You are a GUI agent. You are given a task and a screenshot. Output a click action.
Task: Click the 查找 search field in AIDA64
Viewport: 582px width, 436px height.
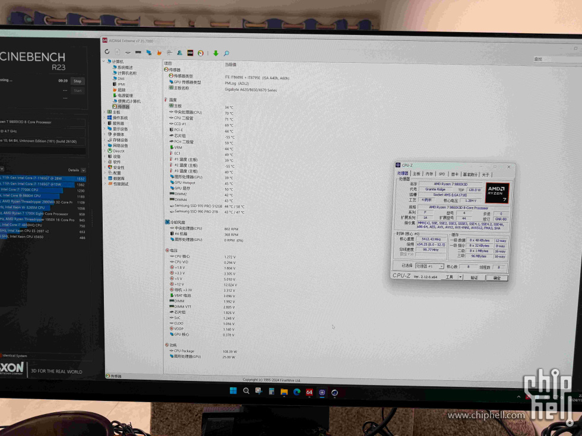pos(557,59)
